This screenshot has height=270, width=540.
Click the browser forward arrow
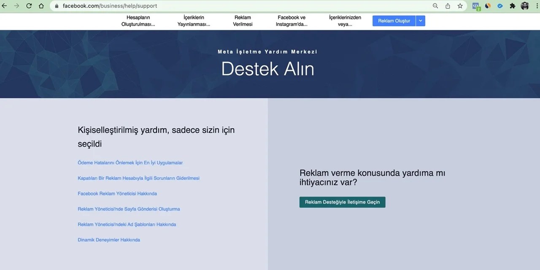pyautogui.click(x=16, y=6)
